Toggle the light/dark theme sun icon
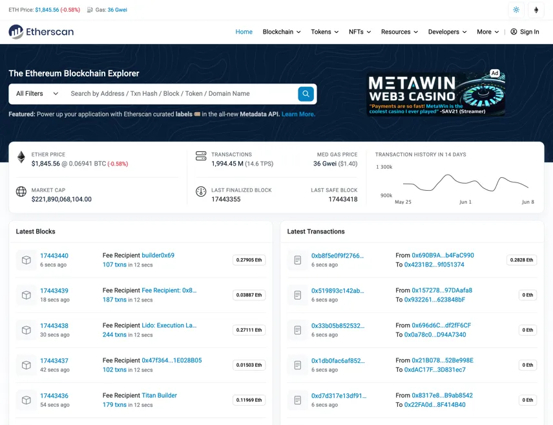 click(x=516, y=10)
